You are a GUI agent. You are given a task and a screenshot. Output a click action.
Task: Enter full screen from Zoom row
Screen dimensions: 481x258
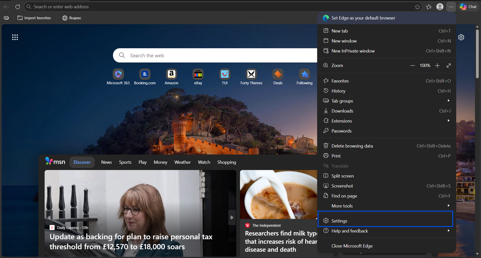click(449, 65)
